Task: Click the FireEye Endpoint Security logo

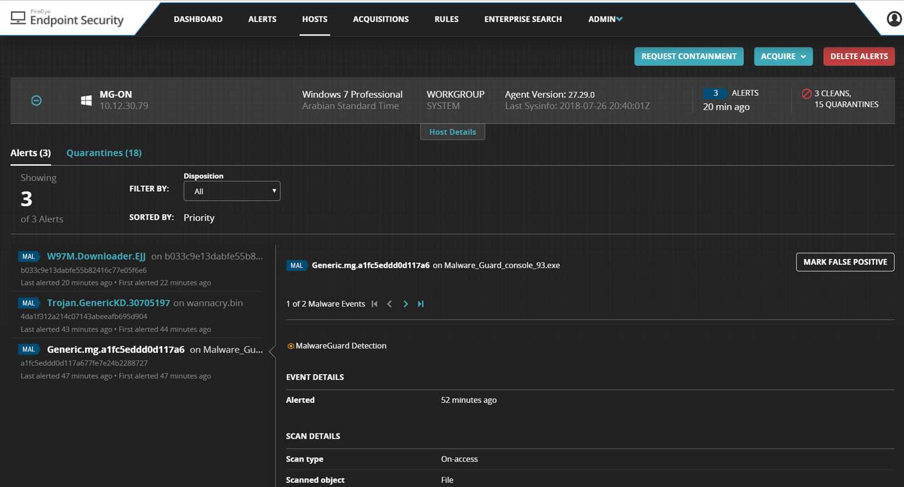Action: point(67,19)
